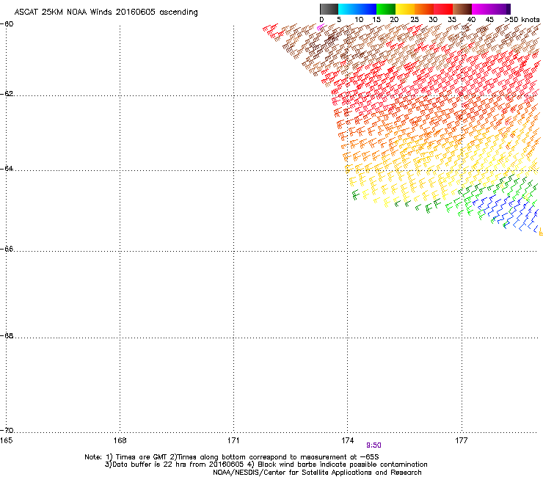The width and height of the screenshot is (543, 477).
Task: Click the '165' longitude axis label
Action: 6,440
